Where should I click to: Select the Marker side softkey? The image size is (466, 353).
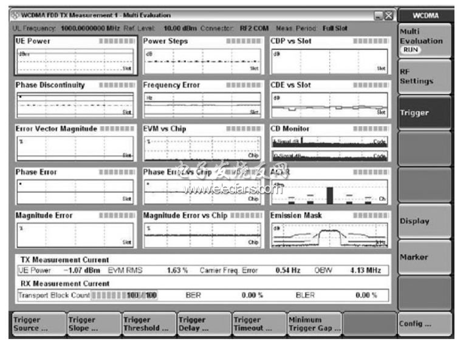point(425,258)
